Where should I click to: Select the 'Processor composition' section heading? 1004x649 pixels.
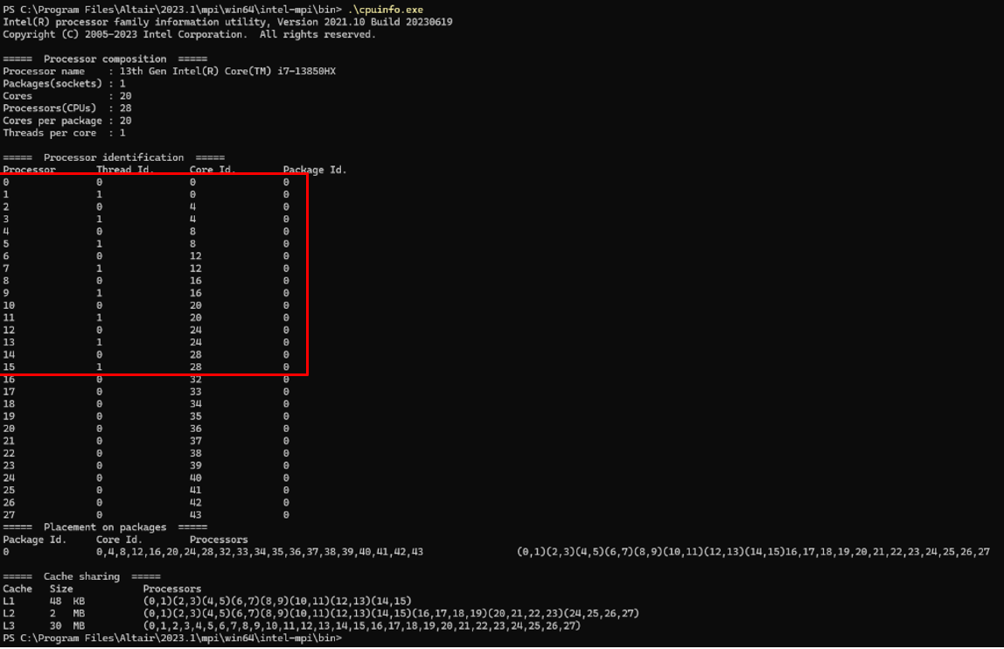(105, 59)
